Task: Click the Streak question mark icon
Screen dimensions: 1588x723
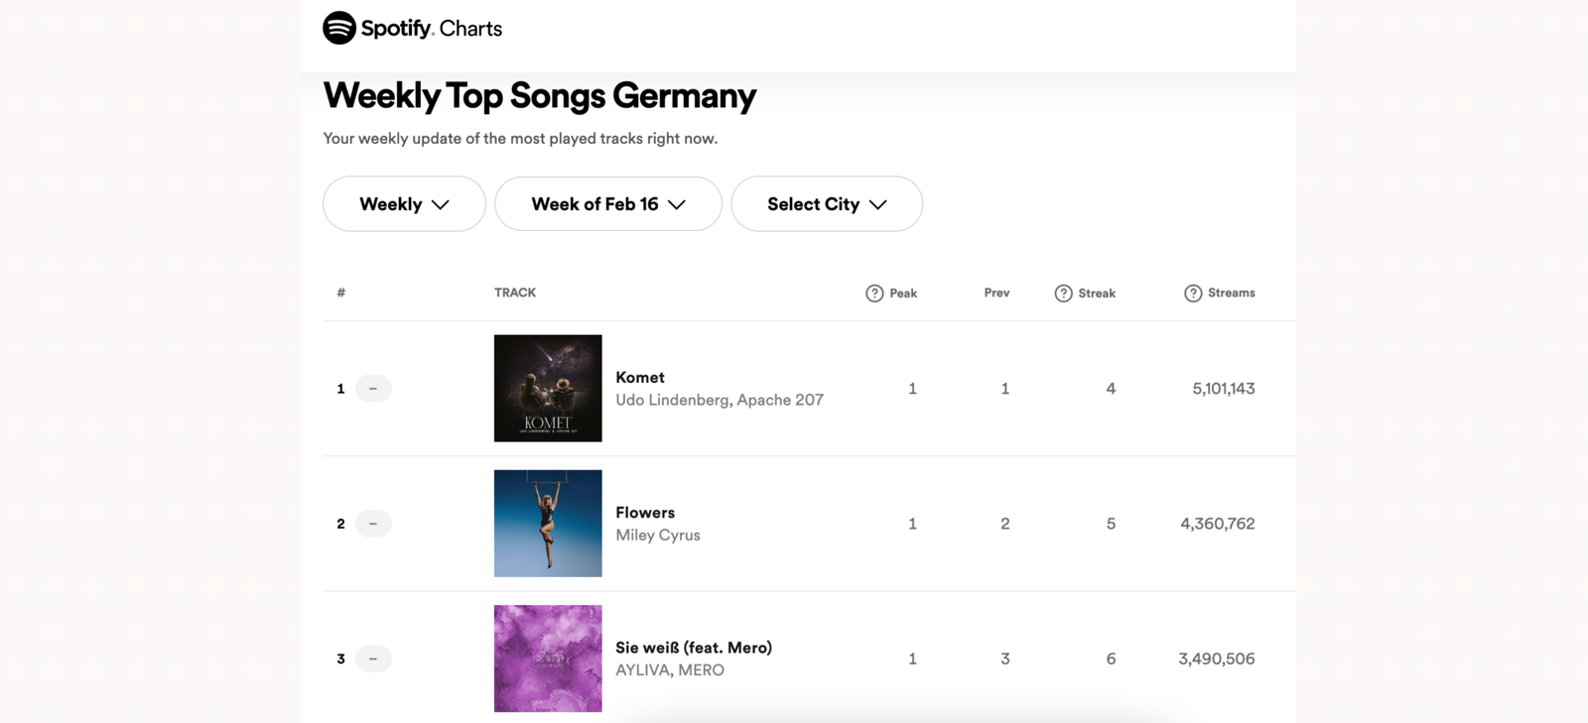Action: click(1063, 293)
